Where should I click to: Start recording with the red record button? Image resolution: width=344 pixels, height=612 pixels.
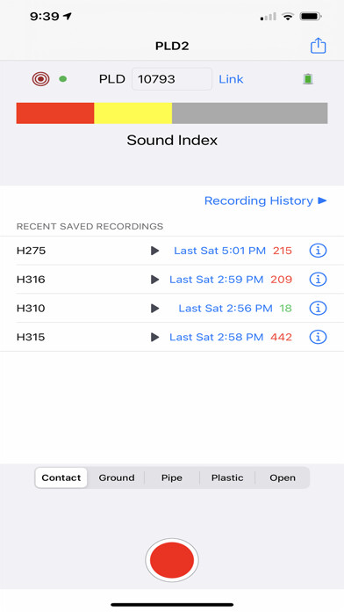coord(172,560)
